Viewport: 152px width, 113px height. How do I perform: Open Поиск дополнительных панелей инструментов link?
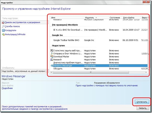point(33,107)
